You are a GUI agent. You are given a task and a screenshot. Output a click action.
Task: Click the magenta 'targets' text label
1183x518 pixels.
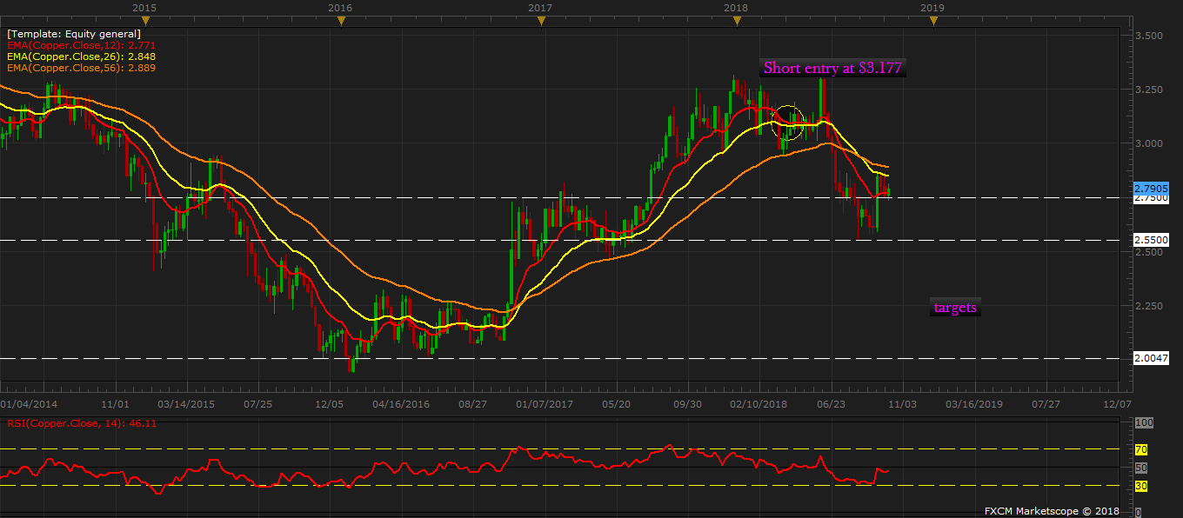(955, 308)
